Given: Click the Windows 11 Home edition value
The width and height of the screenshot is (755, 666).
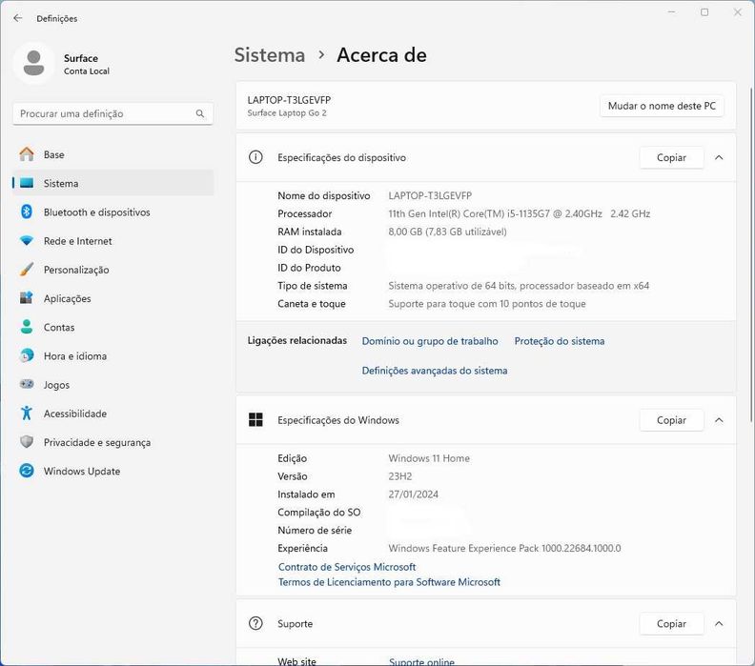Looking at the screenshot, I should [429, 458].
